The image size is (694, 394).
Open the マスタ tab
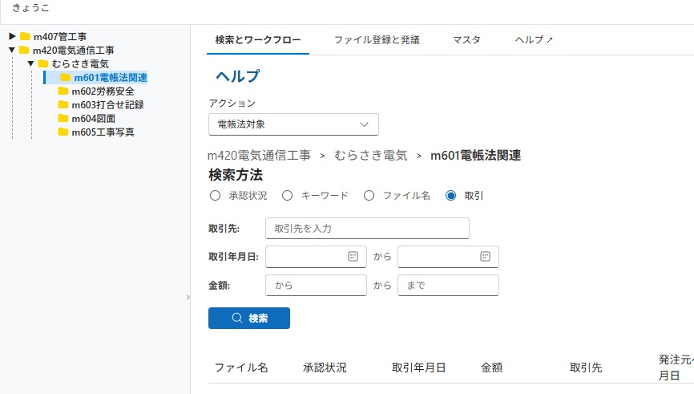tap(466, 39)
